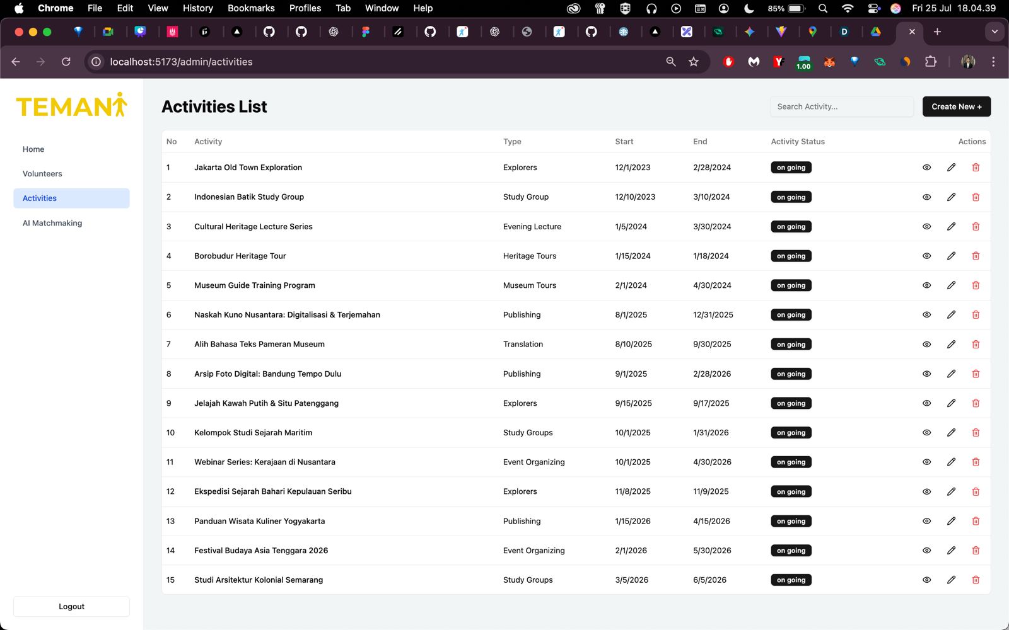The width and height of the screenshot is (1009, 630).
Task: Open view icon for Borobudur Heritage Tour
Action: point(926,256)
